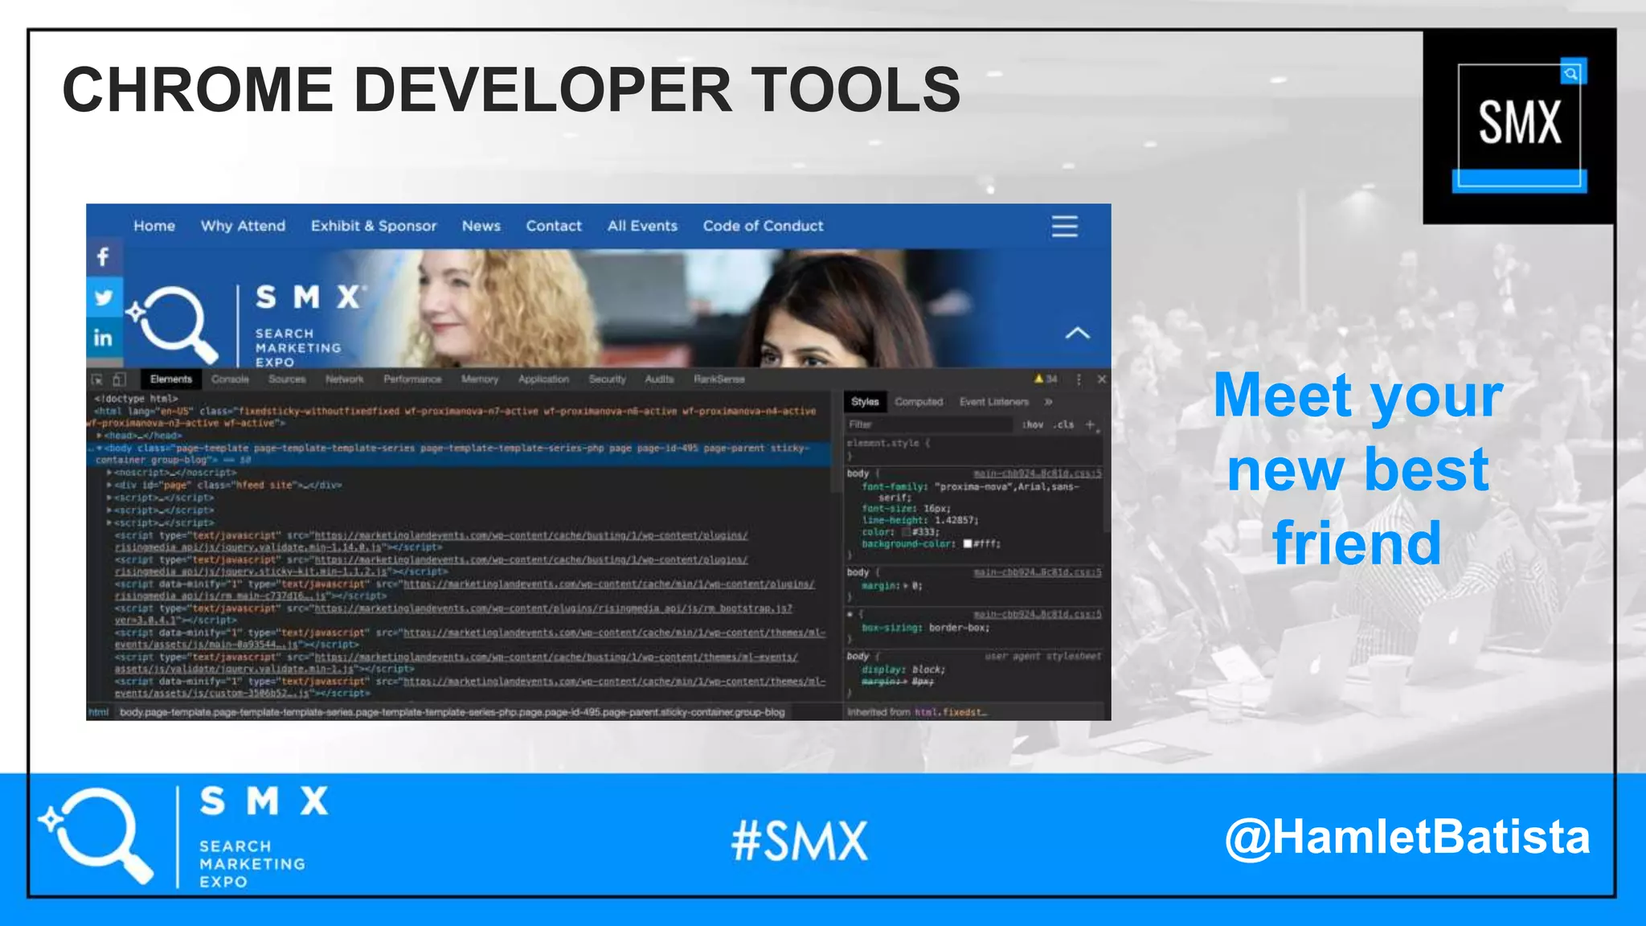Select the Styles sub-tab
Image resolution: width=1646 pixels, height=926 pixels.
point(865,402)
